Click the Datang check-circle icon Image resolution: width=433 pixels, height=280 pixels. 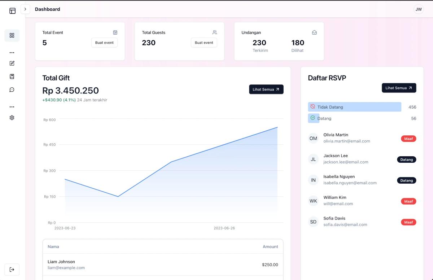coord(313,118)
